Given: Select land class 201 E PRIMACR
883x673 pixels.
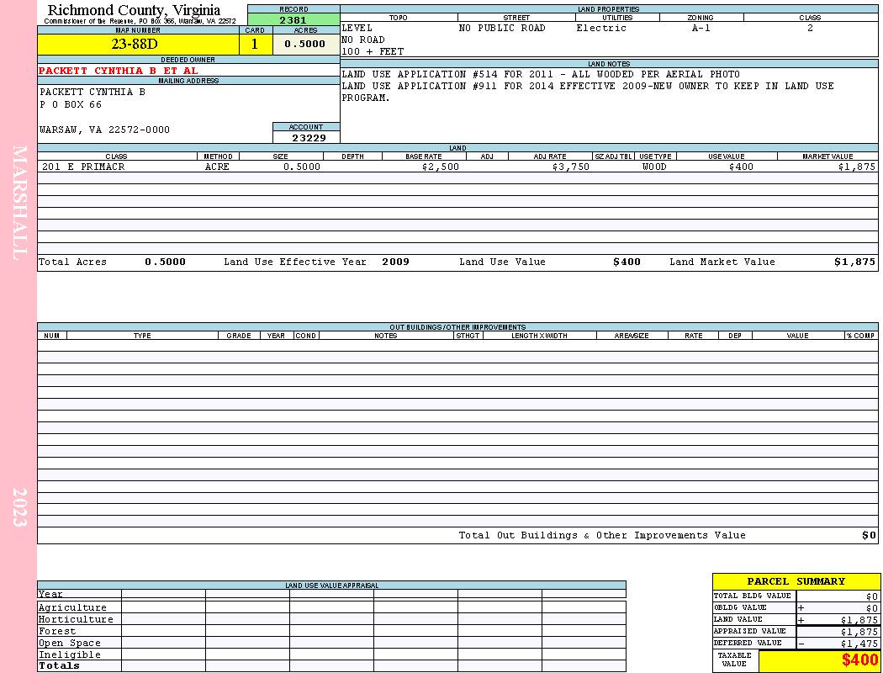Looking at the screenshot, I should pos(83,167).
